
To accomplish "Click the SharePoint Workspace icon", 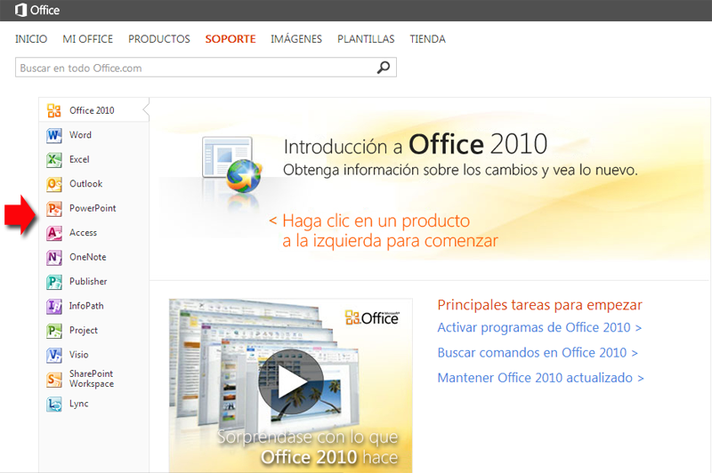I will [54, 380].
